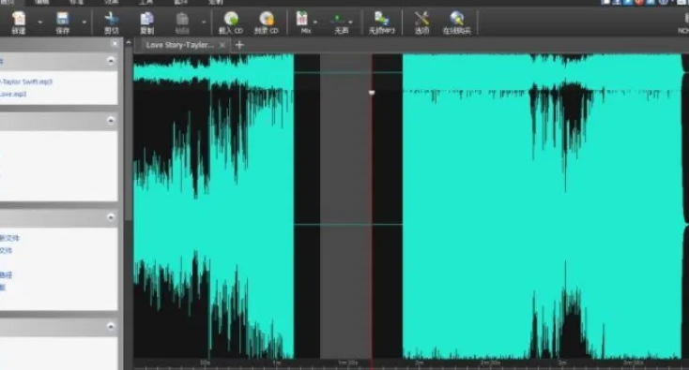Open Taylor Swift.mp3 link in sidebar
Viewport: 689px width, 370px height.
pos(26,81)
